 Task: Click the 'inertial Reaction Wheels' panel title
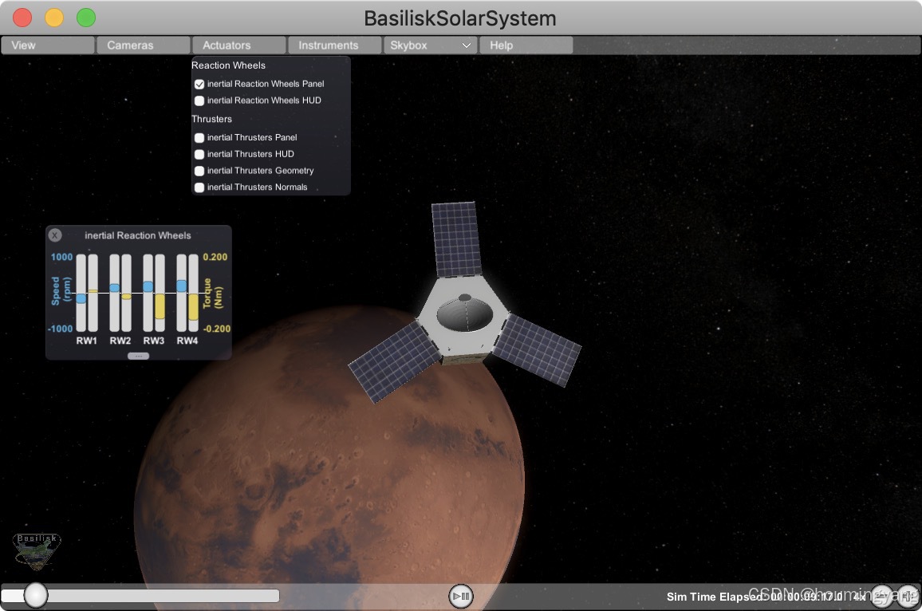pyautogui.click(x=138, y=235)
